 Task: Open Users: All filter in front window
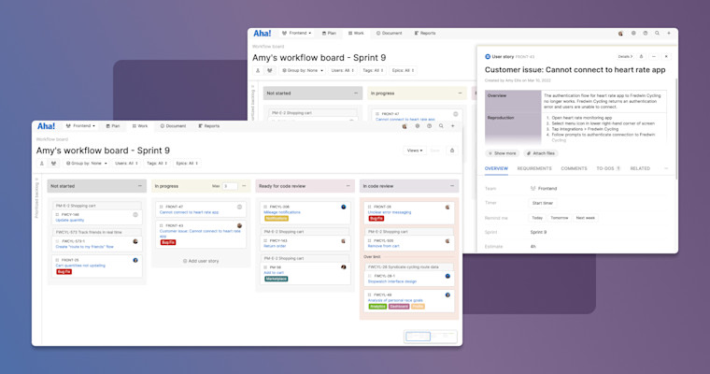pyautogui.click(x=126, y=164)
